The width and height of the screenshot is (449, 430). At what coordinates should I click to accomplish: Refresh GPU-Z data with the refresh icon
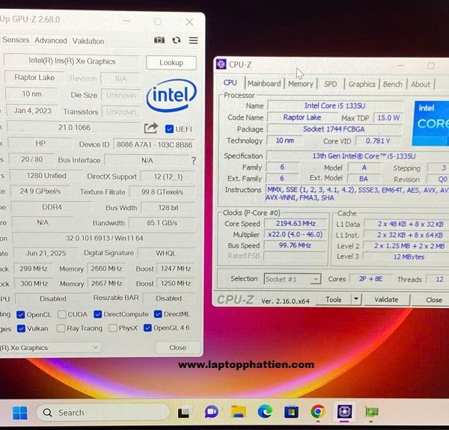tap(177, 40)
